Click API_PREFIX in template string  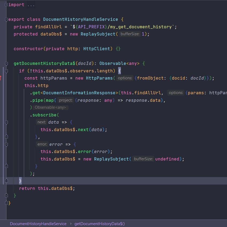coord(91,27)
